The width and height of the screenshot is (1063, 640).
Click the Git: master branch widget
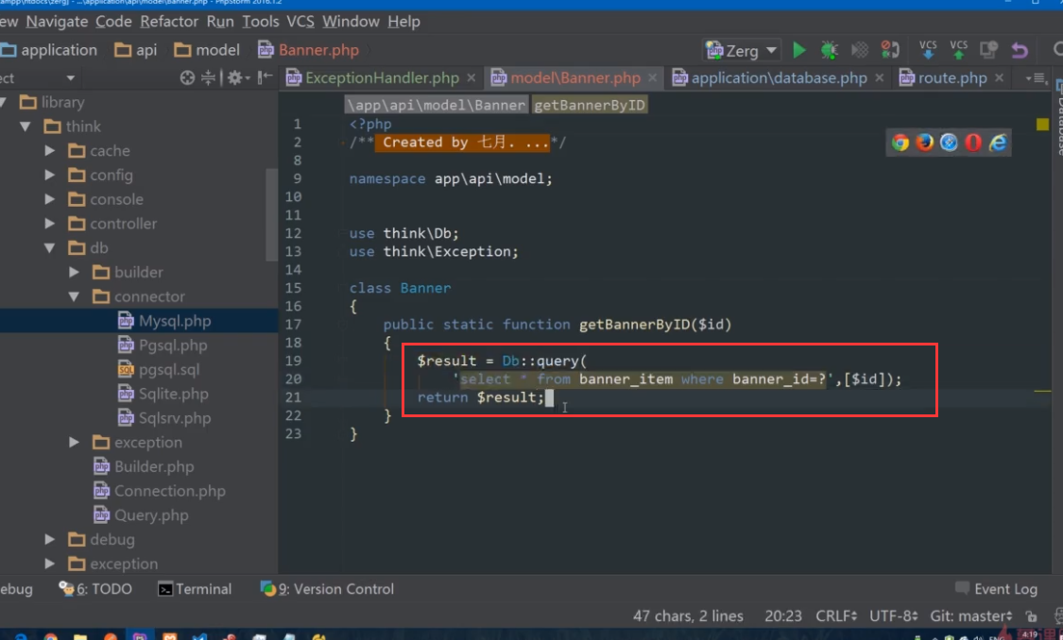(x=970, y=615)
